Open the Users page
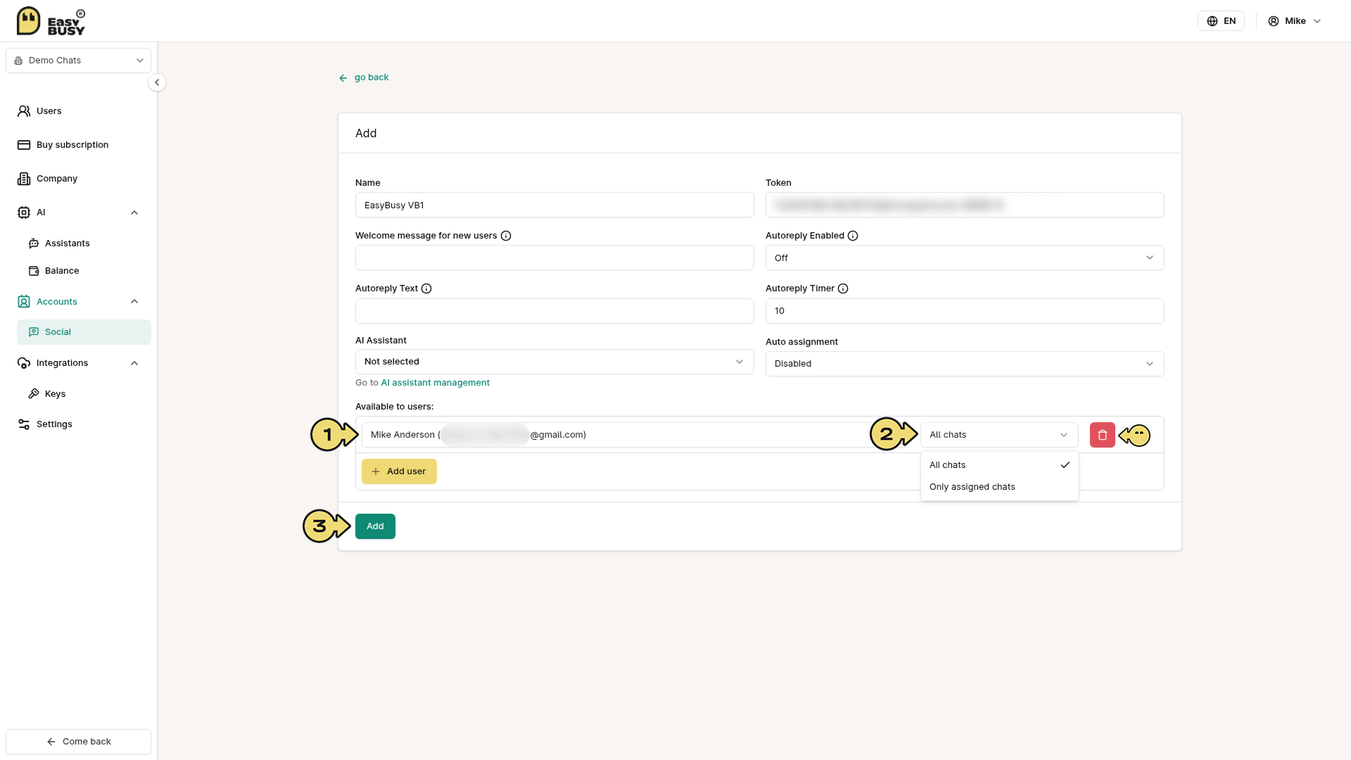1351x760 pixels. click(x=49, y=111)
